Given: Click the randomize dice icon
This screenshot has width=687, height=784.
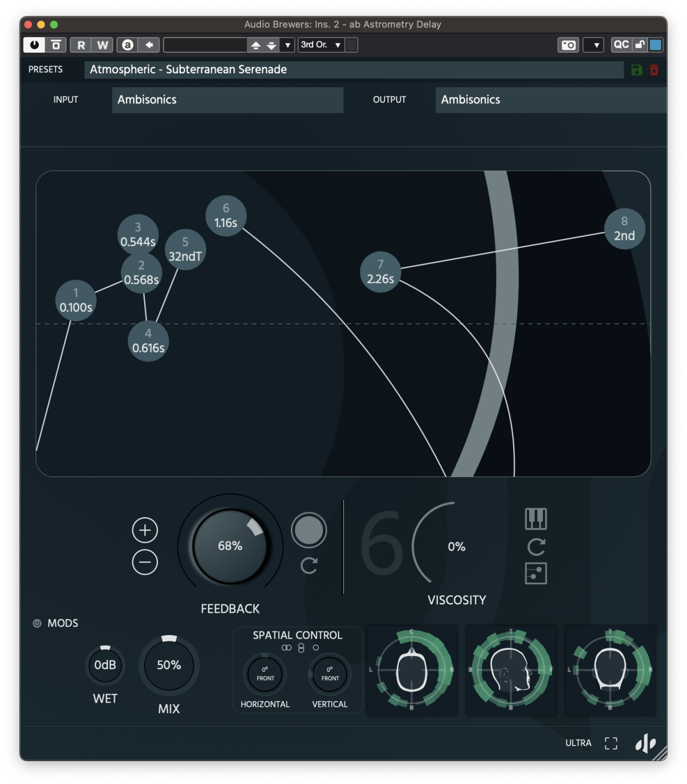Looking at the screenshot, I should point(536,573).
